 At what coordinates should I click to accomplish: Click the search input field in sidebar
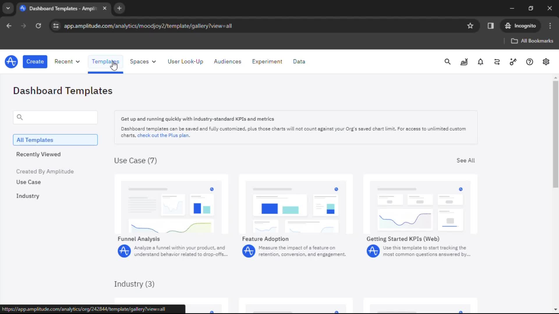pyautogui.click(x=55, y=117)
